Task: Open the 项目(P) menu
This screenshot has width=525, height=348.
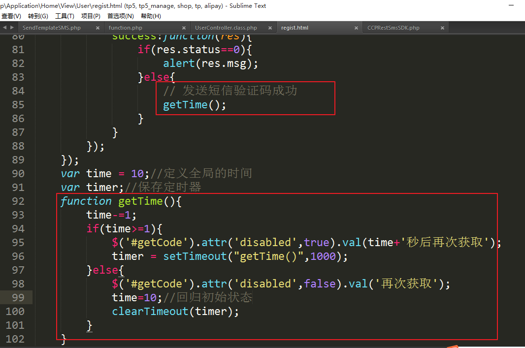Action: 91,16
